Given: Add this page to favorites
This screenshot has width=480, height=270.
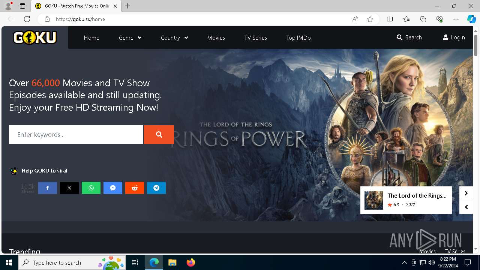Looking at the screenshot, I should coord(370,19).
